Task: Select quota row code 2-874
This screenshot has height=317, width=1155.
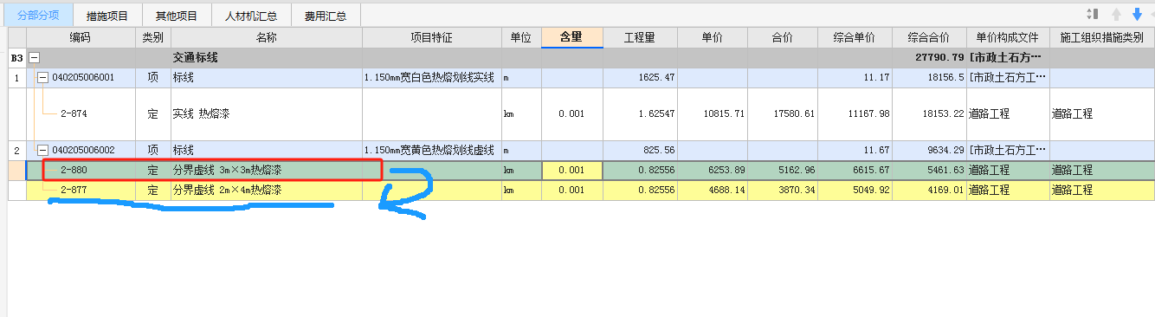Action: point(74,113)
